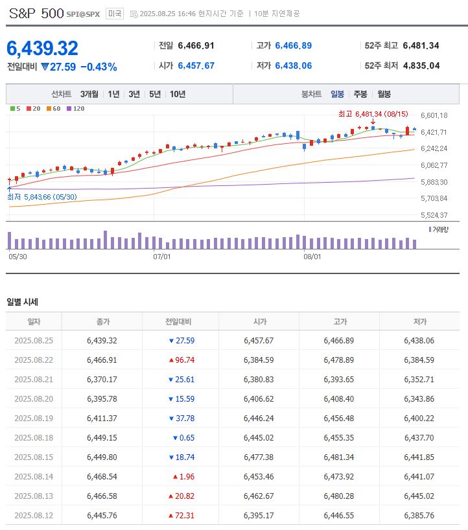Click the 0.65 change on 08.18
The image size is (468, 530).
(187, 438)
